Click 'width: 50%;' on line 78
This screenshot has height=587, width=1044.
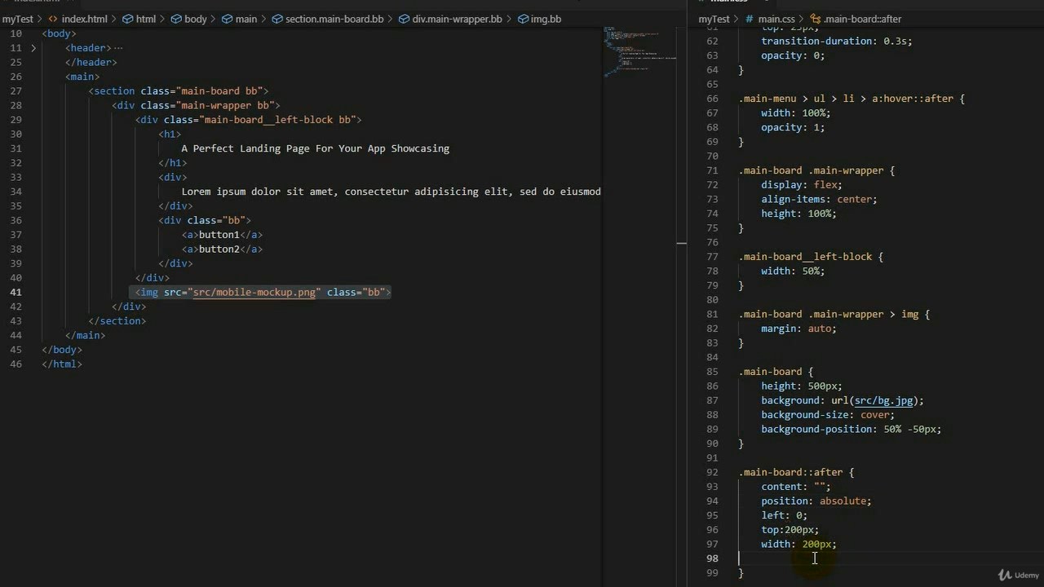(x=793, y=271)
